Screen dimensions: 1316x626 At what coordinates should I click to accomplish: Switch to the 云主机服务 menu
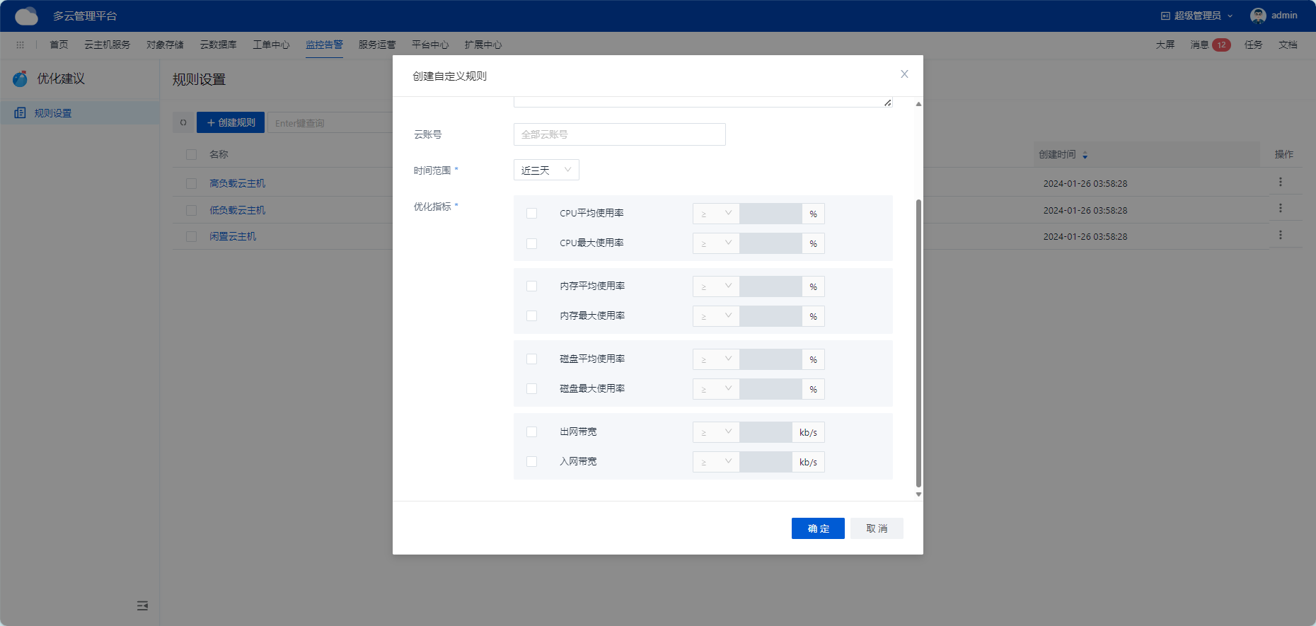108,45
